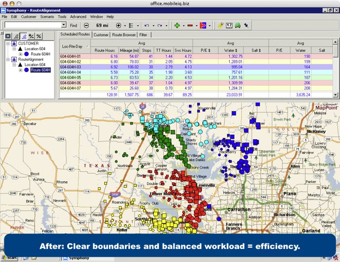Screen dimensions: 340x262
Task: Open the search combo box dropdown
Action: pos(64,25)
